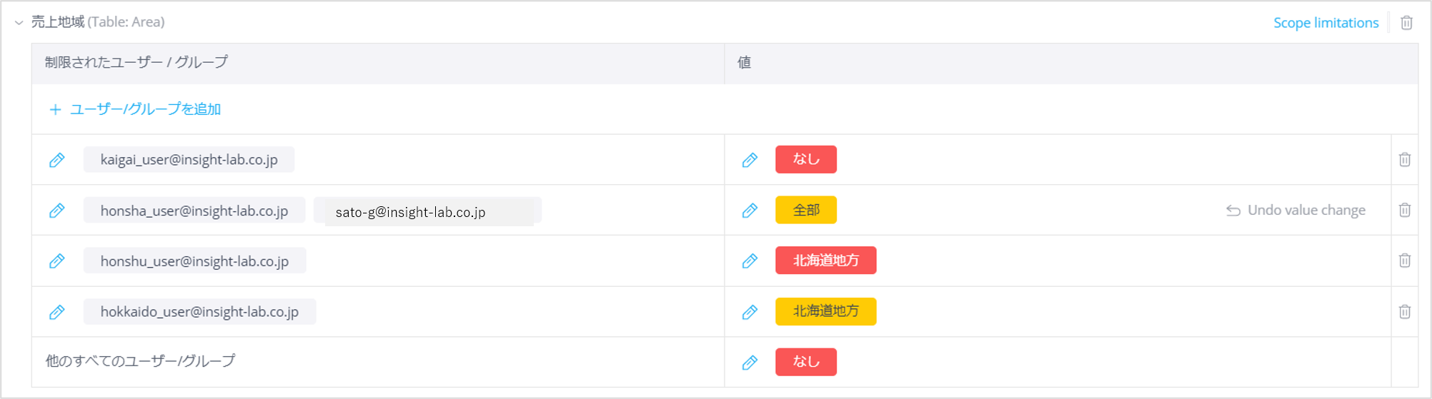The width and height of the screenshot is (1432, 399).
Task: Add a user via ユーザー/グループを追加
Action: (135, 109)
